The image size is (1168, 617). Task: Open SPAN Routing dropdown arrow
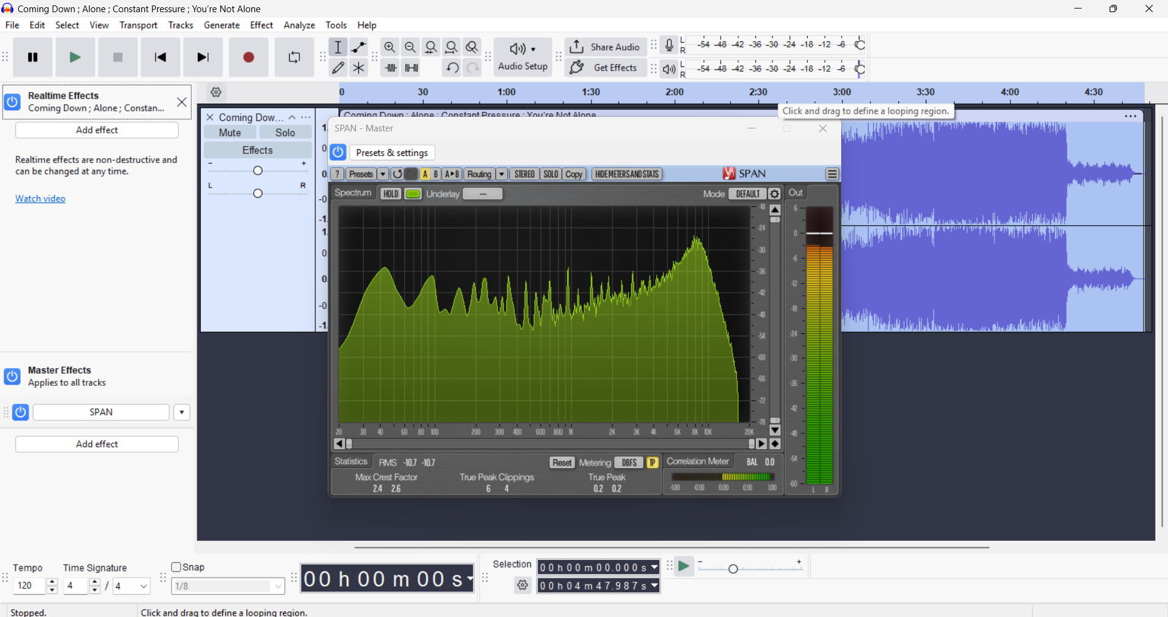502,174
